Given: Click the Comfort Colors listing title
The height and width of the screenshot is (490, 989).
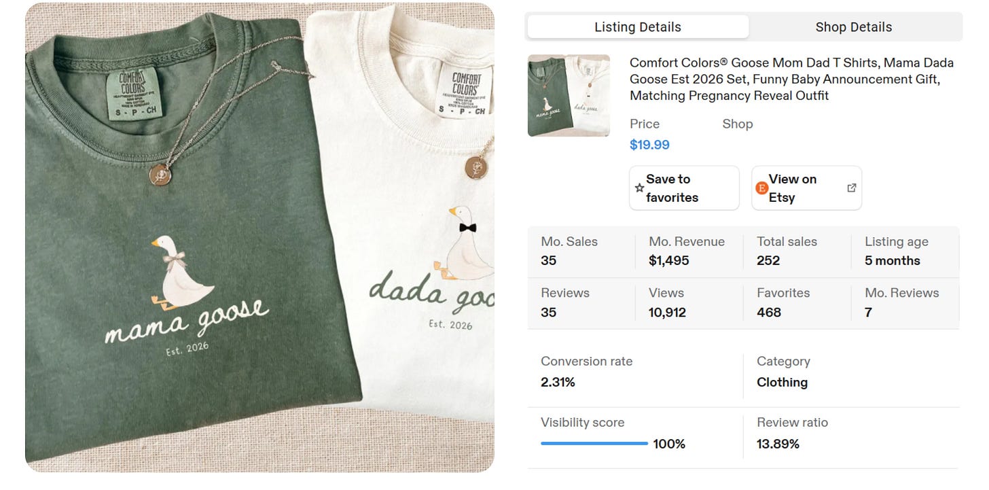Looking at the screenshot, I should coord(791,79).
